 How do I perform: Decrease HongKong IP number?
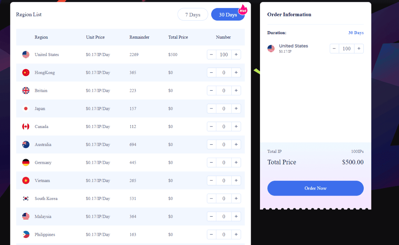211,73
